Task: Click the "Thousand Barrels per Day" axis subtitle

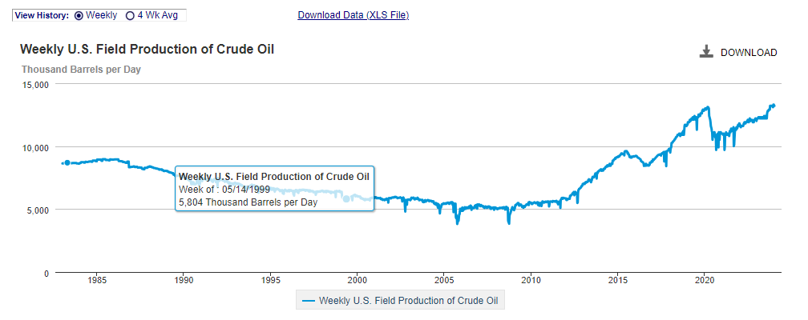Action: (81, 69)
